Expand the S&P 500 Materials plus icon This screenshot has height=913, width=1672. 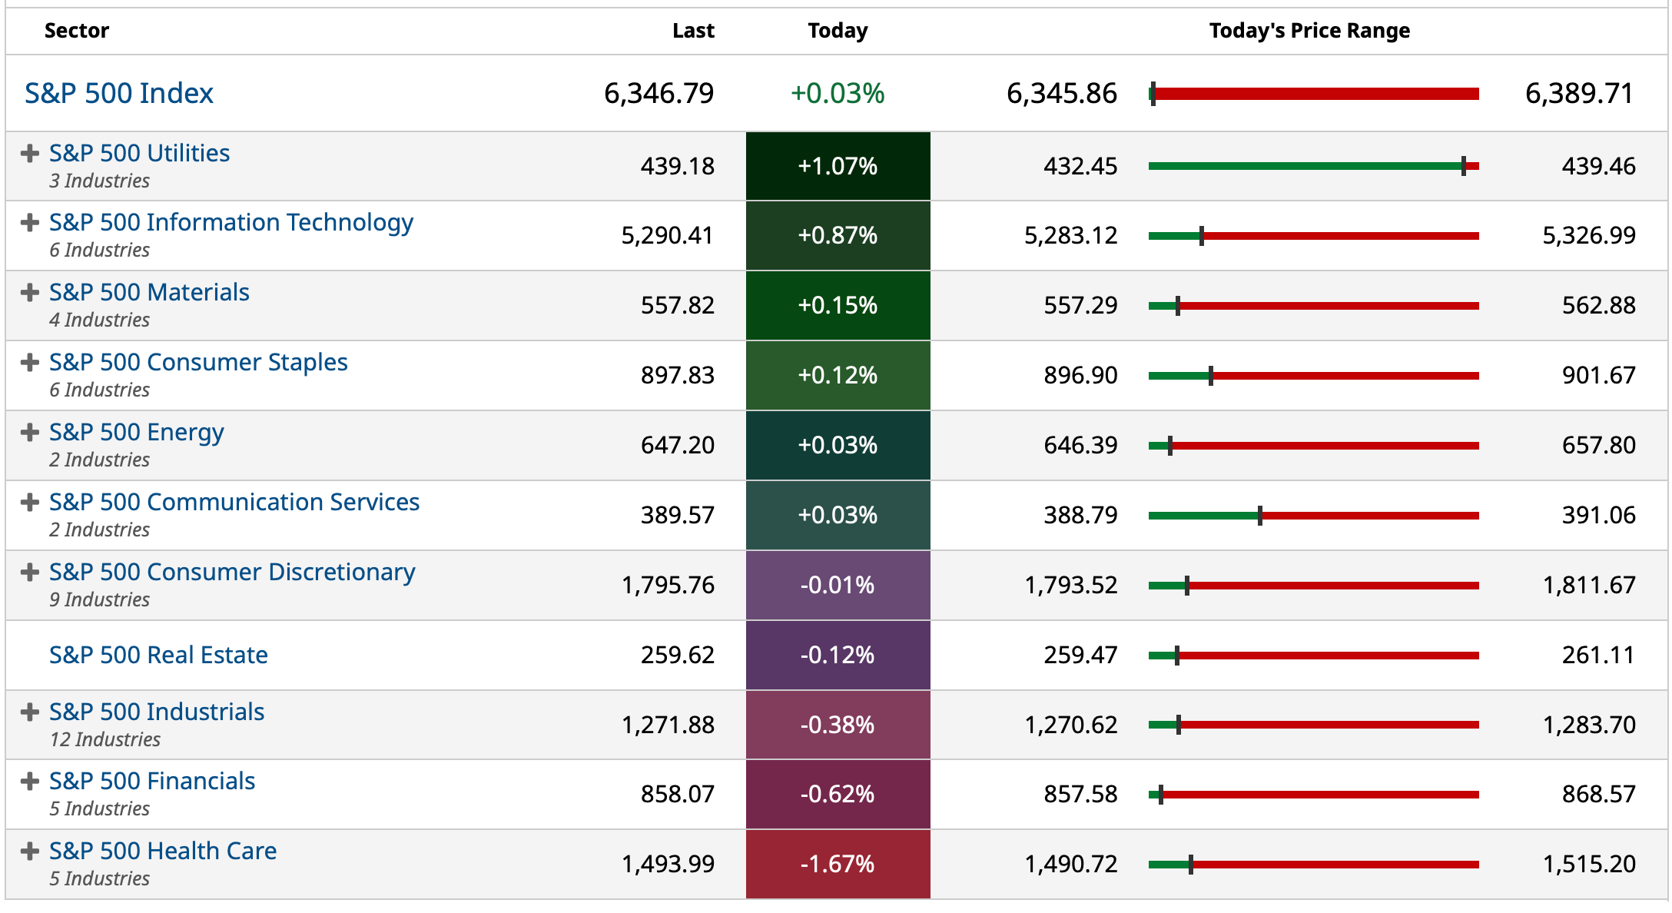click(x=30, y=293)
